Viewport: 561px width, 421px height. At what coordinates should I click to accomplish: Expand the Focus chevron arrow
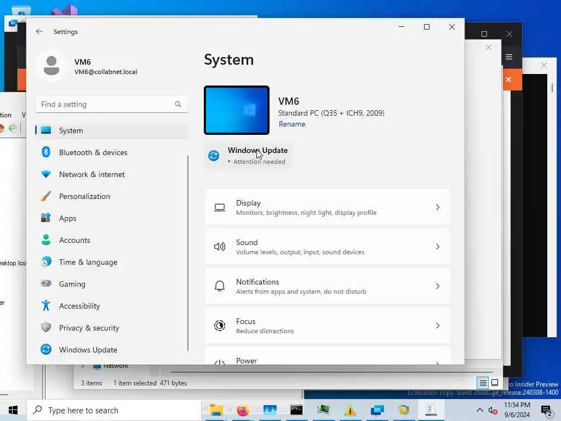point(438,326)
